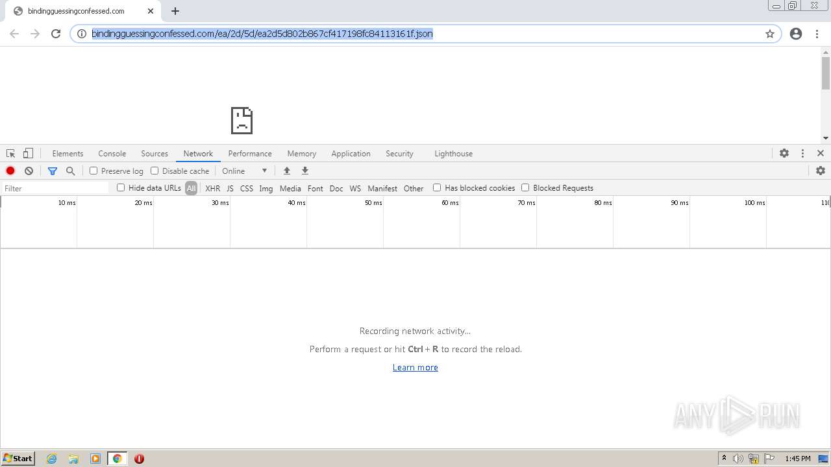Open the Windows Start menu
The width and height of the screenshot is (831, 467).
(18, 459)
